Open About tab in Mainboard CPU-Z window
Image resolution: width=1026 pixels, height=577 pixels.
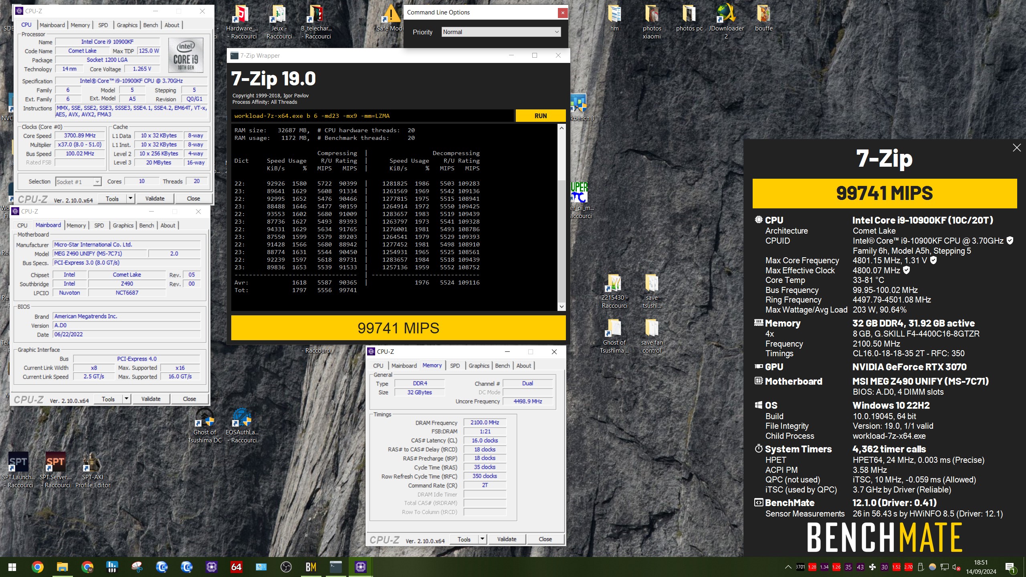[168, 226]
